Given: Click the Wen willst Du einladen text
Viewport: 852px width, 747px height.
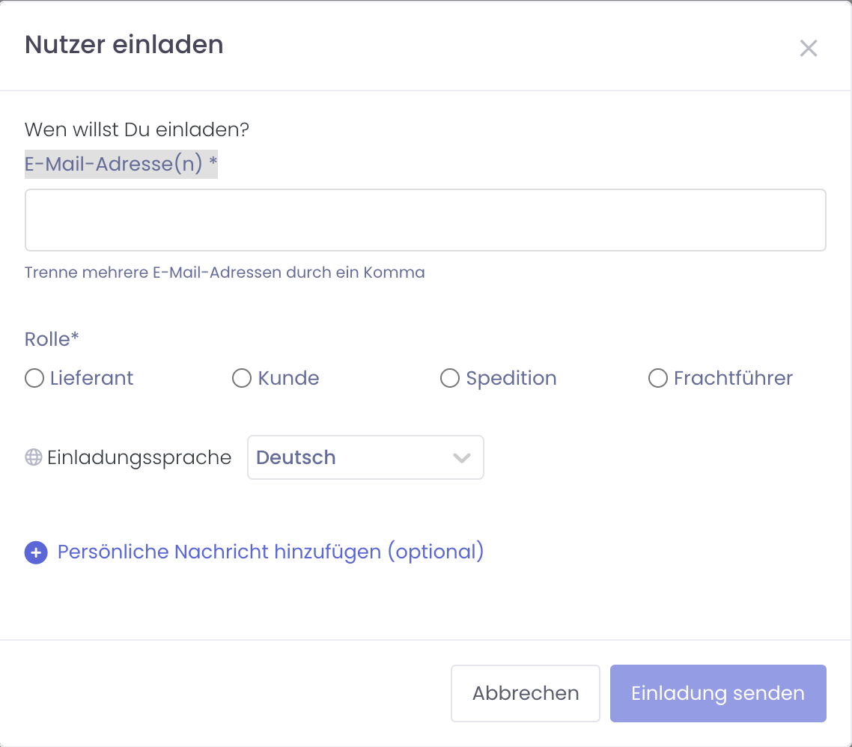Looking at the screenshot, I should 137,130.
